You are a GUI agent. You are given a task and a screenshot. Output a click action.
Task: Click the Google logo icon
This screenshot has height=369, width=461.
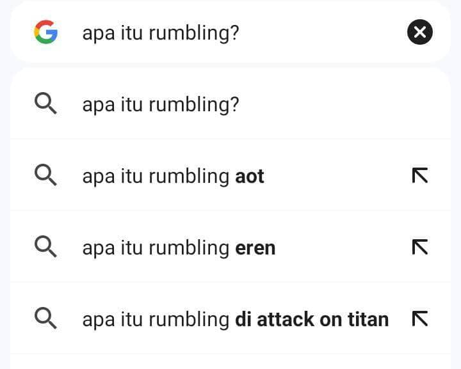coord(45,32)
